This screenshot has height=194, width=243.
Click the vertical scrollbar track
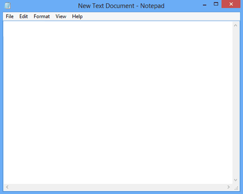pos(236,101)
